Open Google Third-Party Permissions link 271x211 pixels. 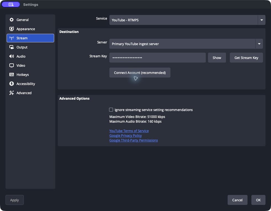pos(133,140)
